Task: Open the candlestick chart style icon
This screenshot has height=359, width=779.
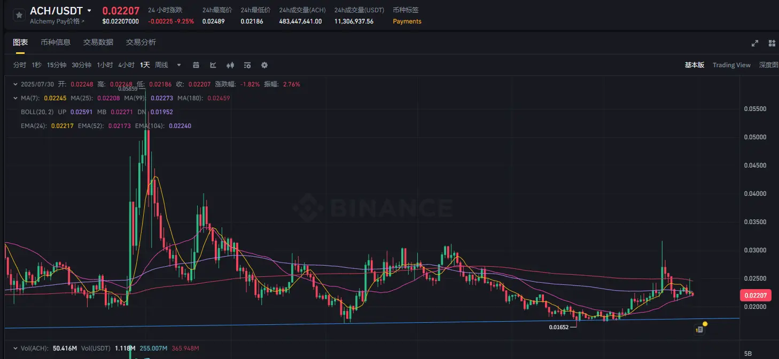Action: click(x=230, y=65)
